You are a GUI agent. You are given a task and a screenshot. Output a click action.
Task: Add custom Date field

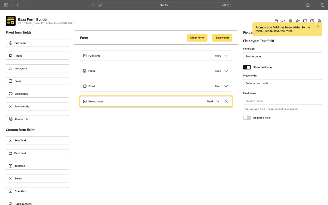37,153
